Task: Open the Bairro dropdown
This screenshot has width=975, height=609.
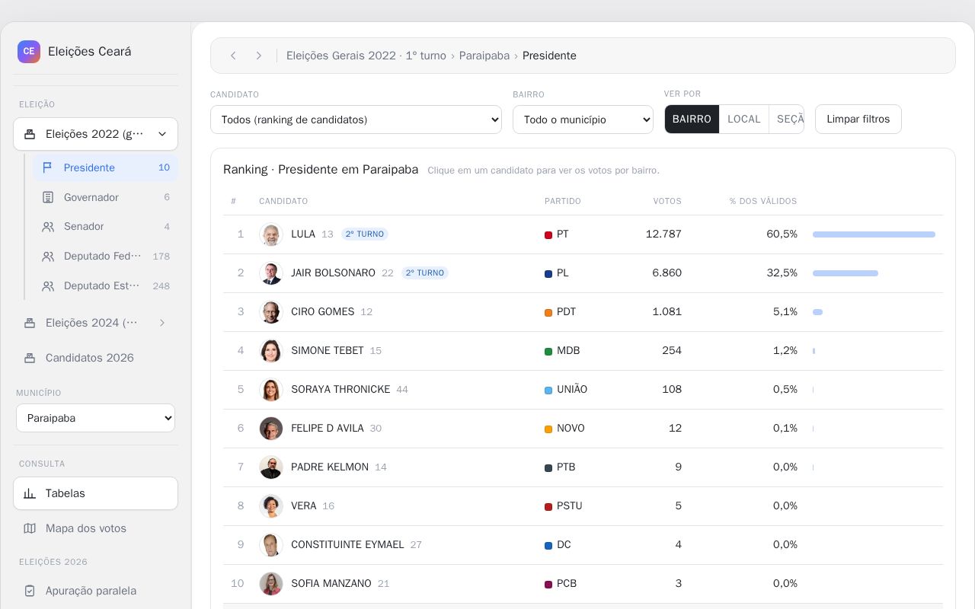Action: pyautogui.click(x=583, y=120)
